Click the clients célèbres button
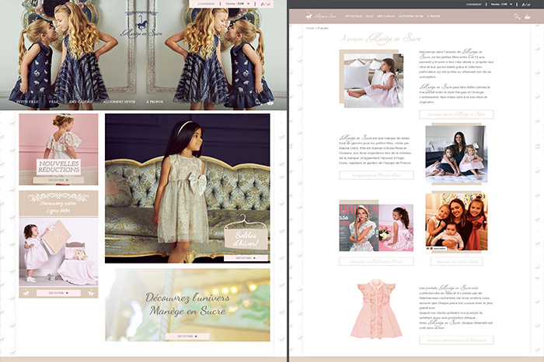This screenshot has width=544, height=362. click(456, 261)
